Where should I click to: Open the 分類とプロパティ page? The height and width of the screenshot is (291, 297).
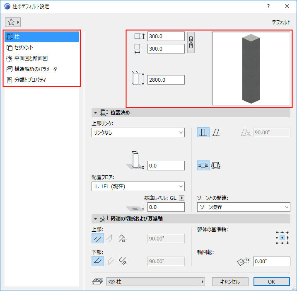(42, 80)
